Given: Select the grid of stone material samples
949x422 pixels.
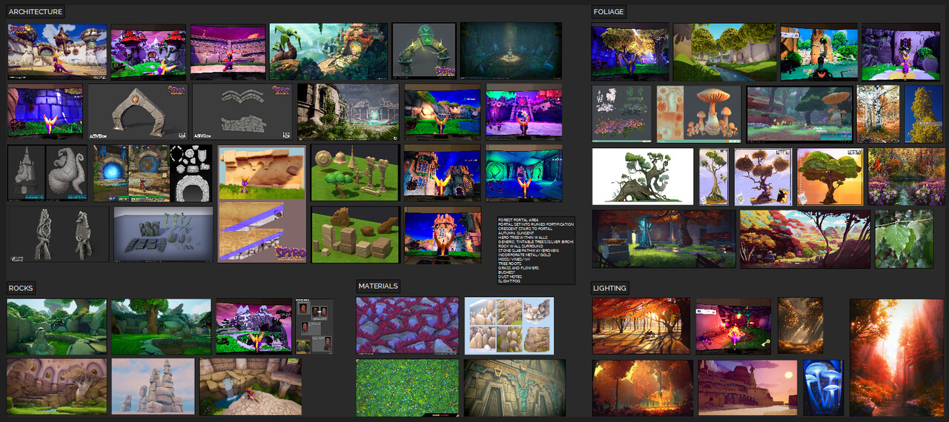Looking at the screenshot, I should click(509, 326).
